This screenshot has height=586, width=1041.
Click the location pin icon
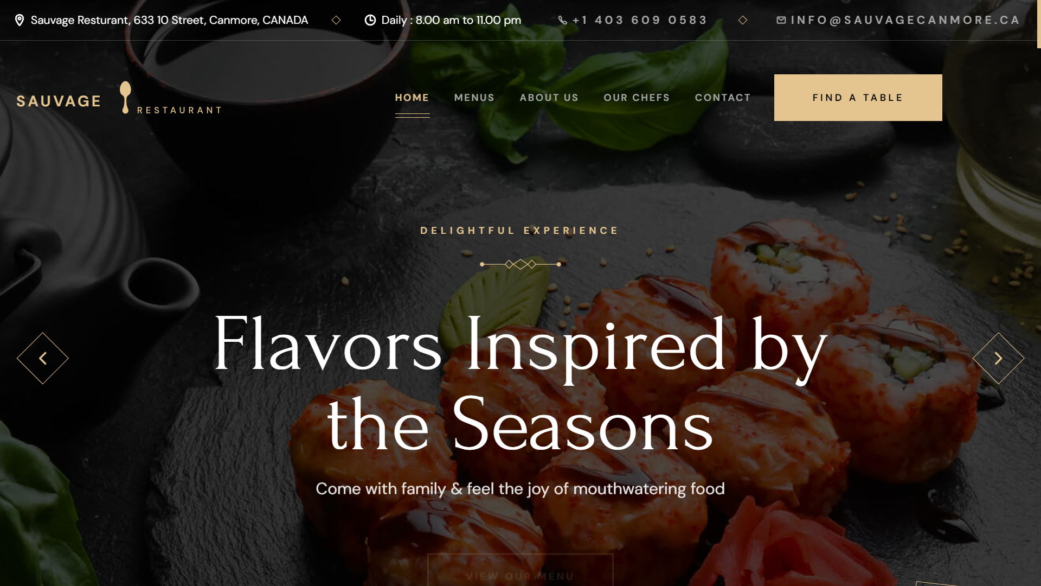pos(20,20)
